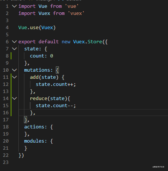Click the 'vuex' string on line 2
This screenshot has height=171, width=168.
[76, 13]
